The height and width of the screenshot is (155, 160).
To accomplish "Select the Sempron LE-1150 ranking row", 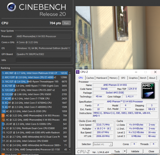I will click(35, 150).
